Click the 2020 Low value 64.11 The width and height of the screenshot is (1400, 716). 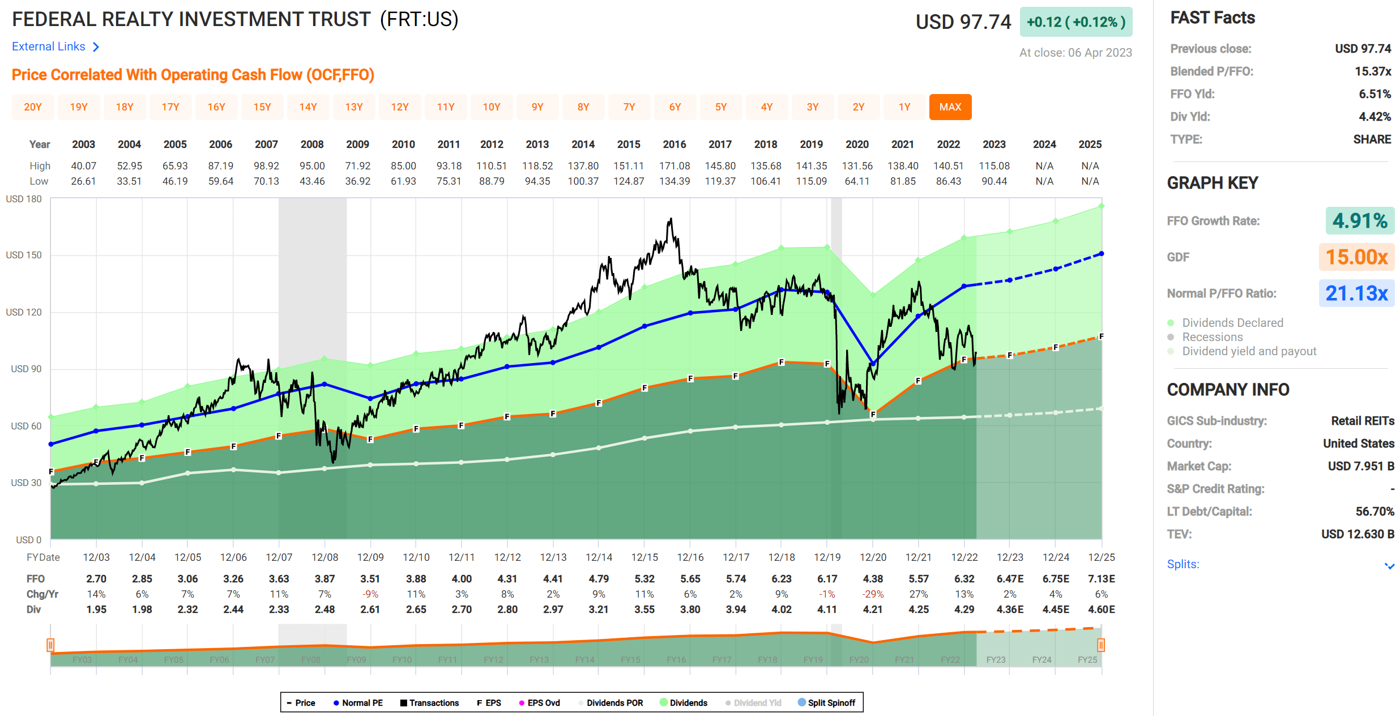point(857,181)
